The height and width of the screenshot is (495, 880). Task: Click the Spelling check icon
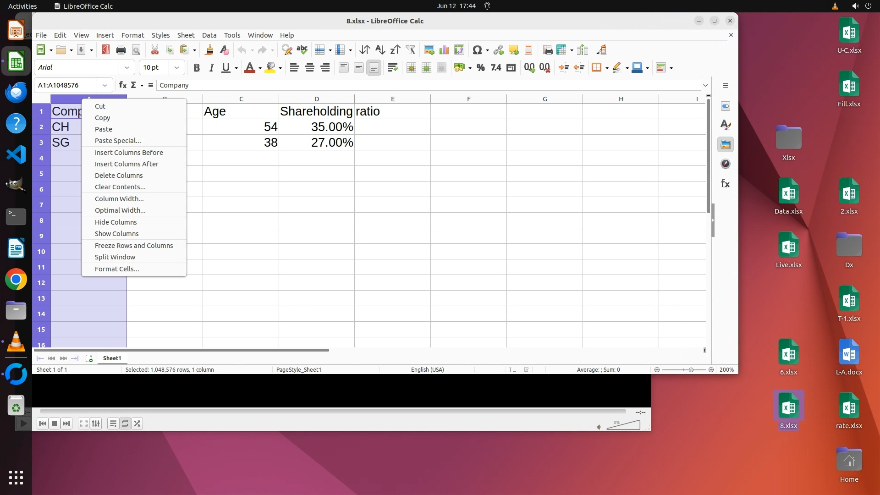[x=302, y=50]
